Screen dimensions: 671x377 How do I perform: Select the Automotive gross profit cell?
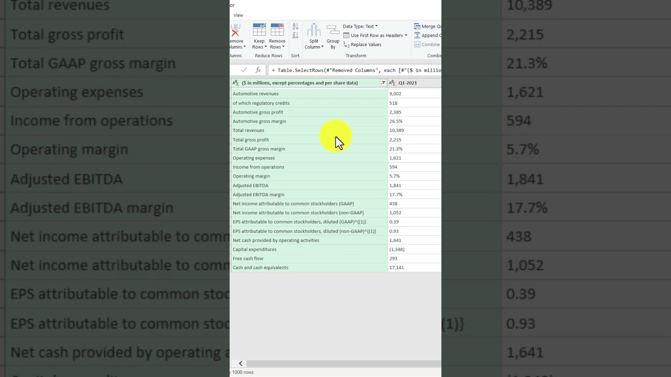[309, 112]
